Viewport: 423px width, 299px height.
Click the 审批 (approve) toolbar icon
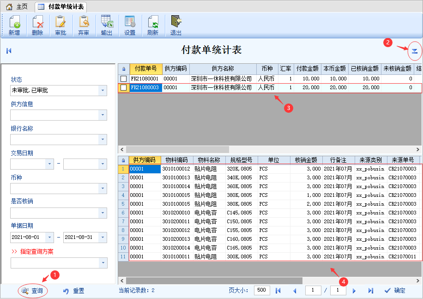(x=60, y=25)
